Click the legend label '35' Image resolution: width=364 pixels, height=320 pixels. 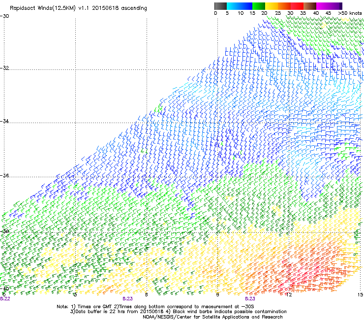[303, 13]
